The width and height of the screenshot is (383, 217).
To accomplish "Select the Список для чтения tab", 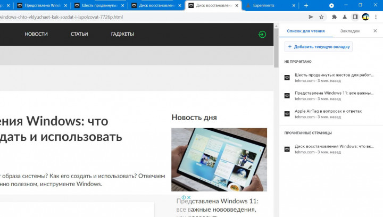I will click(x=306, y=31).
